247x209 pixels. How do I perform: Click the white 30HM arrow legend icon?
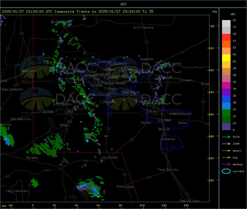pyautogui.click(x=226, y=144)
